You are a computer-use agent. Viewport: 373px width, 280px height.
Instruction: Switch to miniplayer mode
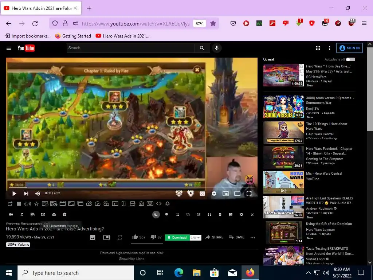tap(225, 194)
